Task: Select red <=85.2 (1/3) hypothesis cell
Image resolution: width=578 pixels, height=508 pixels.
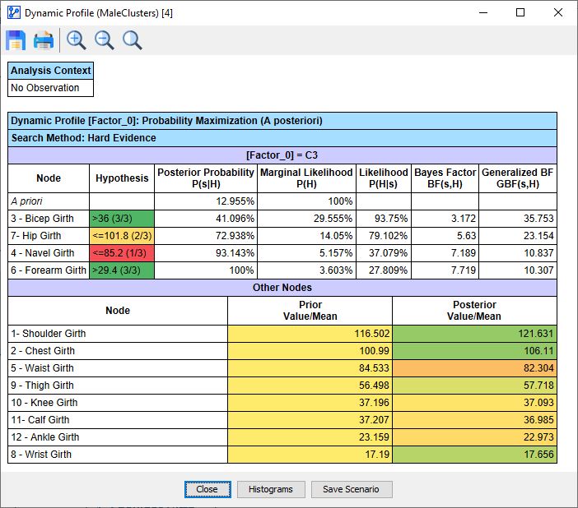Action: 122,253
